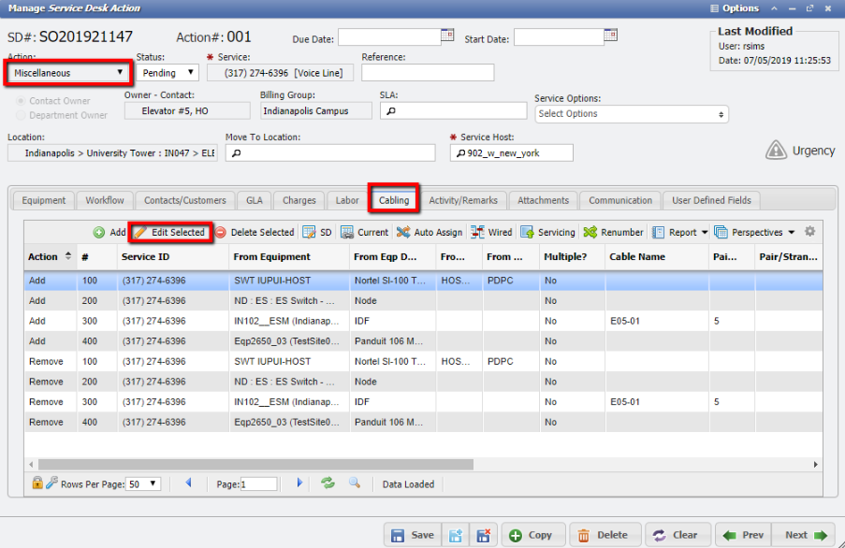This screenshot has width=845, height=548.
Task: Click the refresh icon in the pager
Action: coord(328,483)
